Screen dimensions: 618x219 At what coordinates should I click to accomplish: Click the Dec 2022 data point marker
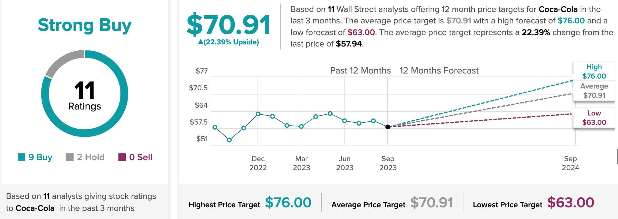pyautogui.click(x=258, y=114)
